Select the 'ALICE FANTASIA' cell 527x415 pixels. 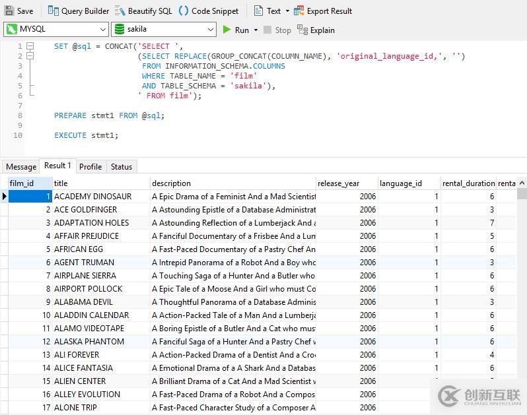[x=101, y=368]
